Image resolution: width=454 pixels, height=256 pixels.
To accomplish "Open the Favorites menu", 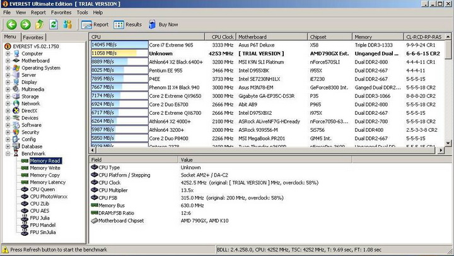I will pyautogui.click(x=61, y=13).
